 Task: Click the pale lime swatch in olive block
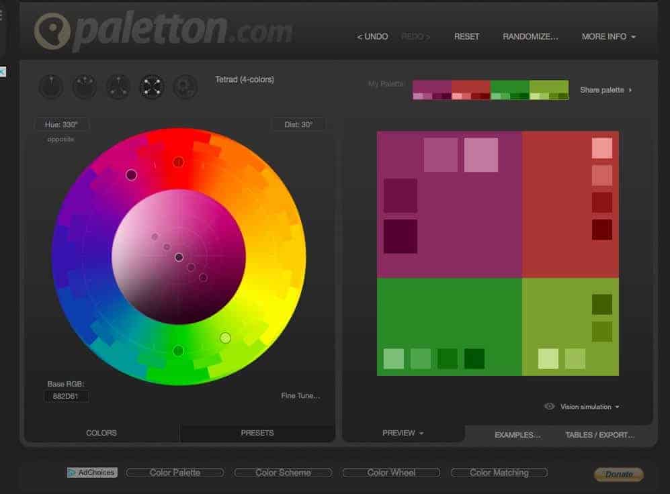point(548,359)
